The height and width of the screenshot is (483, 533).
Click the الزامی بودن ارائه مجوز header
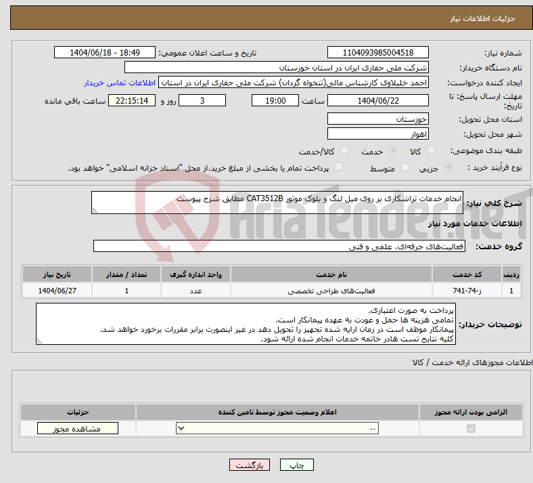click(x=471, y=412)
